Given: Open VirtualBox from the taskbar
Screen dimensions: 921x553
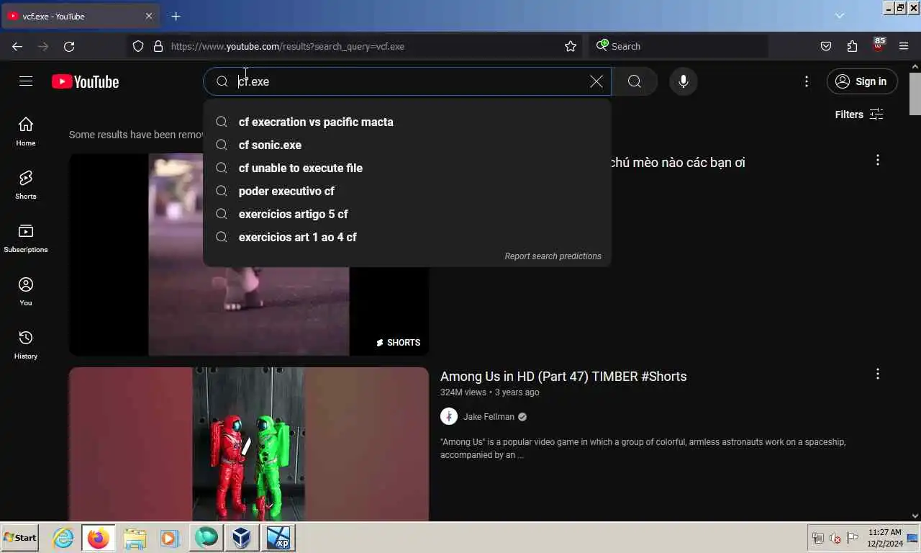Looking at the screenshot, I should click(x=242, y=538).
